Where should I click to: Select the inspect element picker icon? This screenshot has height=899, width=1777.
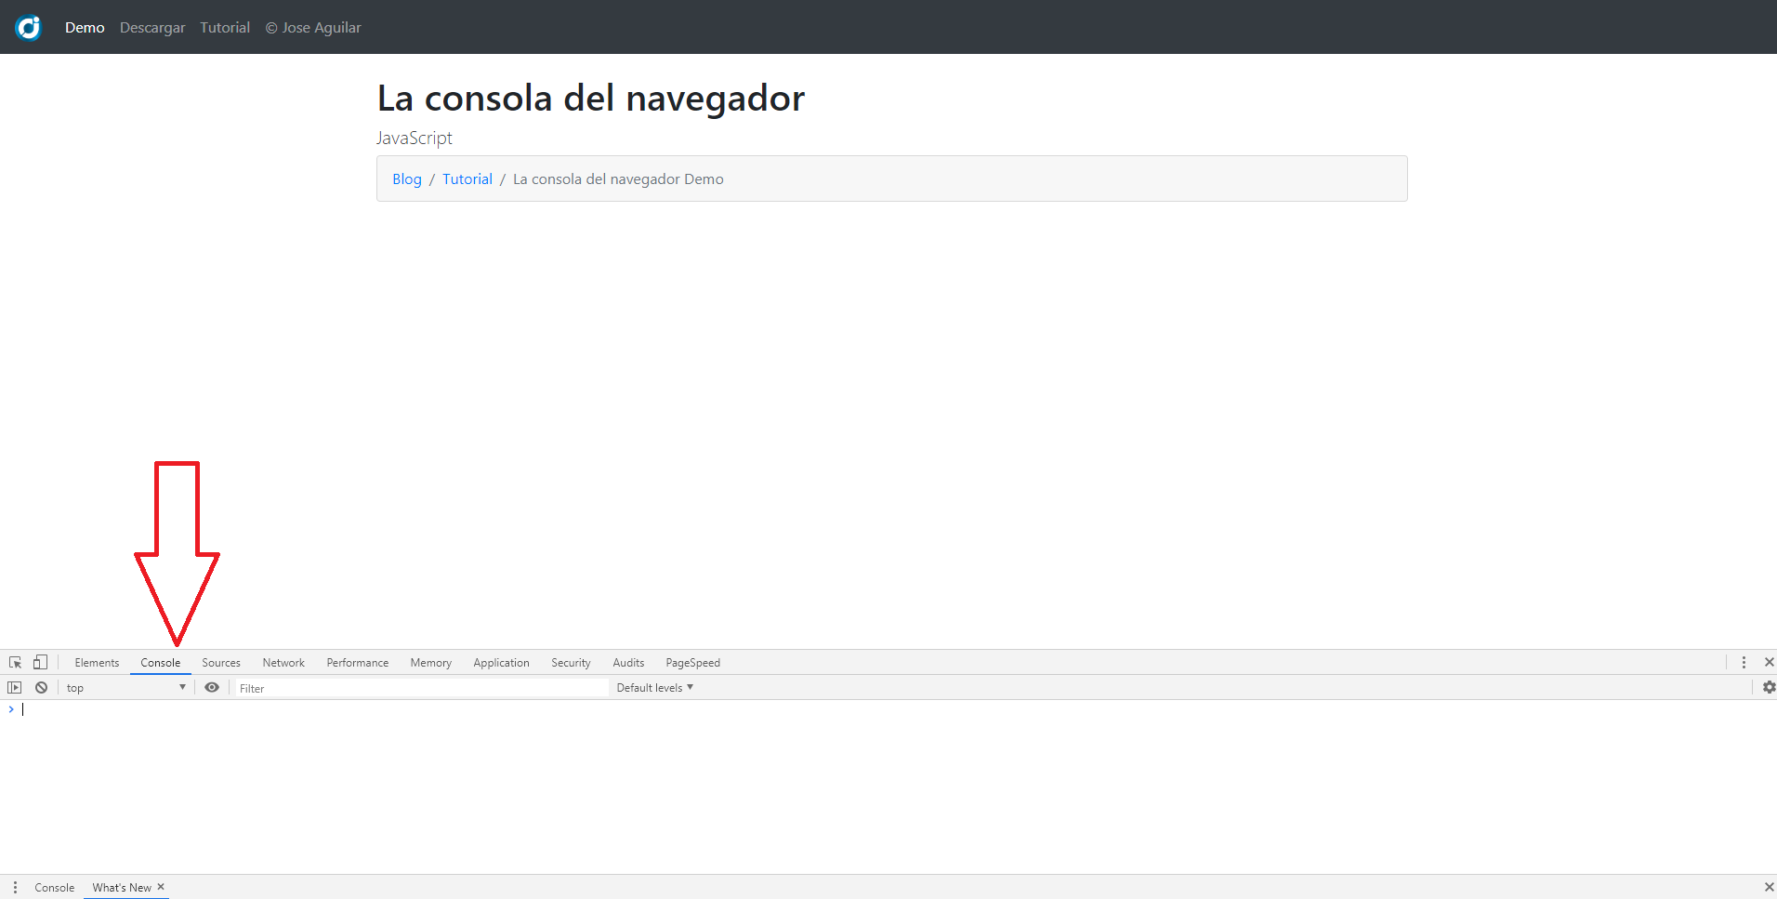[15, 662]
